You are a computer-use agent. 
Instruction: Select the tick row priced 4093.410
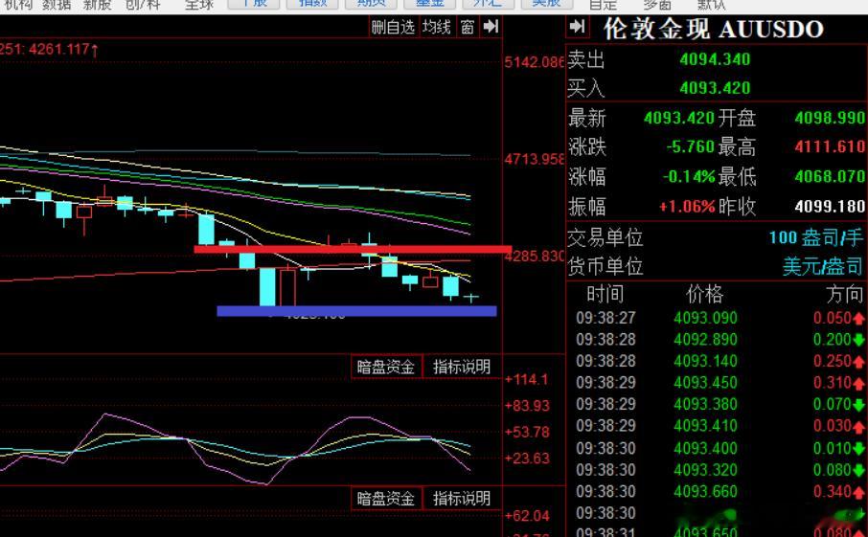(x=718, y=426)
